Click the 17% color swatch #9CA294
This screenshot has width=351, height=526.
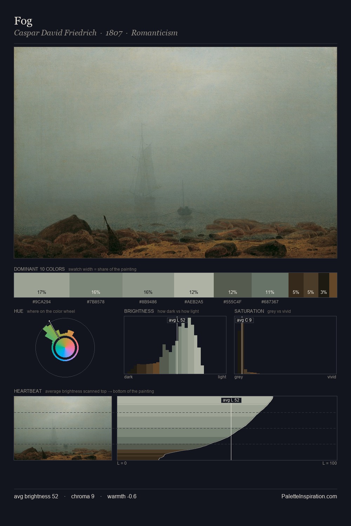point(42,285)
